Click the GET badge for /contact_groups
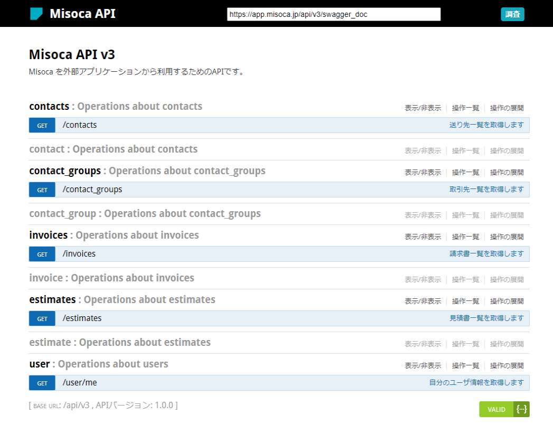553x443 pixels. (42, 190)
